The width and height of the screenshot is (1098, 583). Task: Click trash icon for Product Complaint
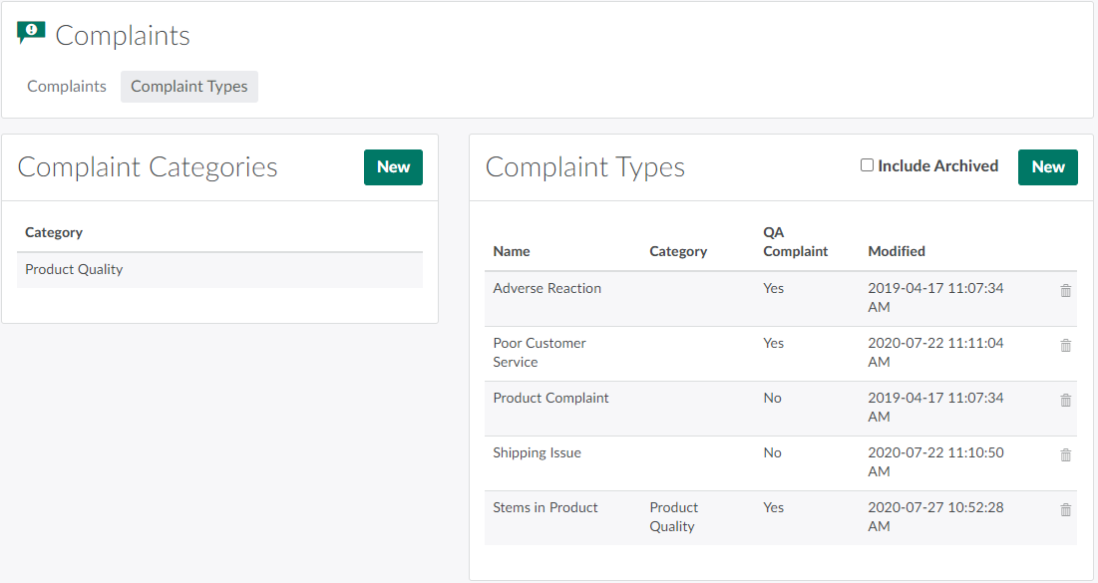(1065, 401)
